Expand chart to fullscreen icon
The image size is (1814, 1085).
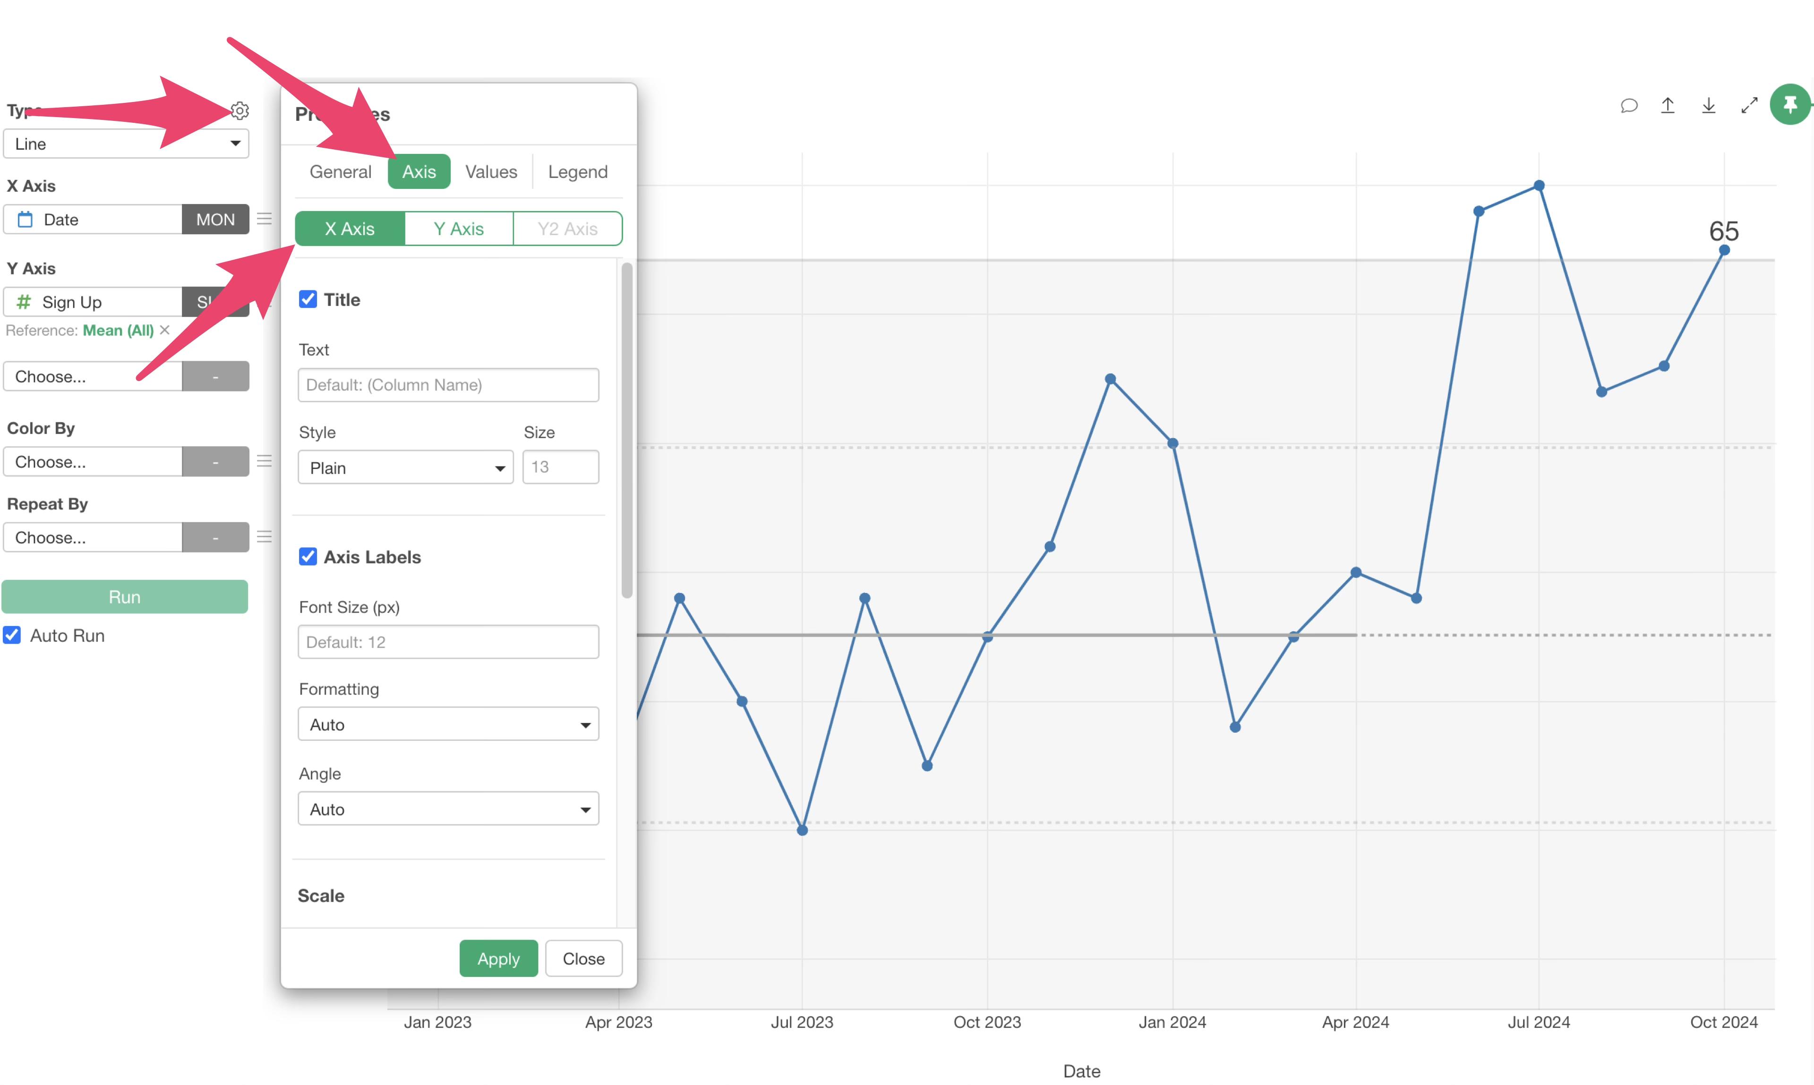(1749, 106)
